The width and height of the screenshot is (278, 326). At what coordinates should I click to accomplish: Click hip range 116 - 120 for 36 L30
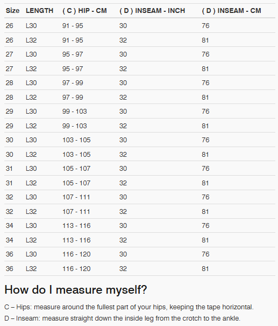tap(76, 254)
